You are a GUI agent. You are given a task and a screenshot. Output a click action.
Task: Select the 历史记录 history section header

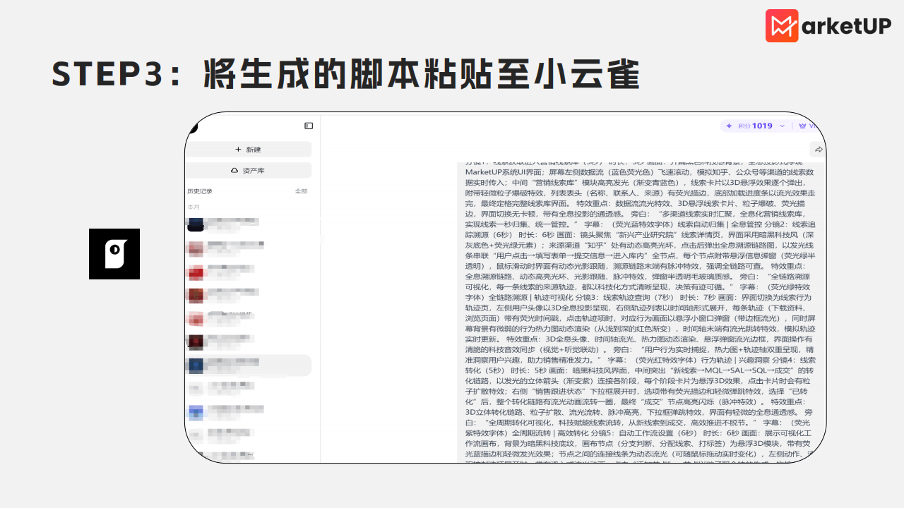pyautogui.click(x=200, y=191)
